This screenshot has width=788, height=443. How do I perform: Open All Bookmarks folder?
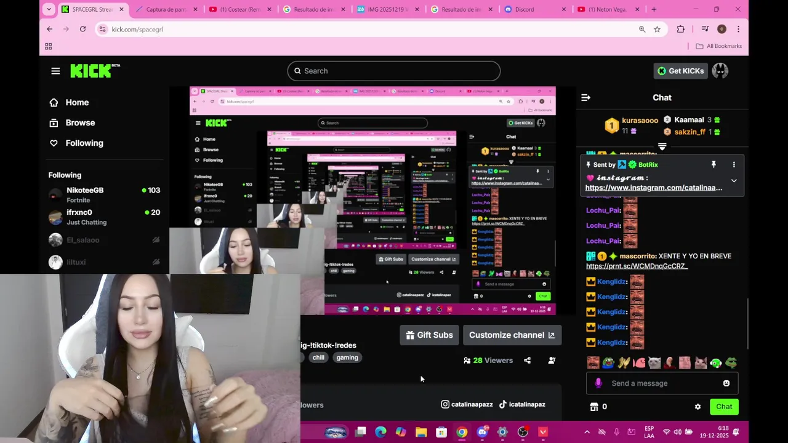point(718,46)
